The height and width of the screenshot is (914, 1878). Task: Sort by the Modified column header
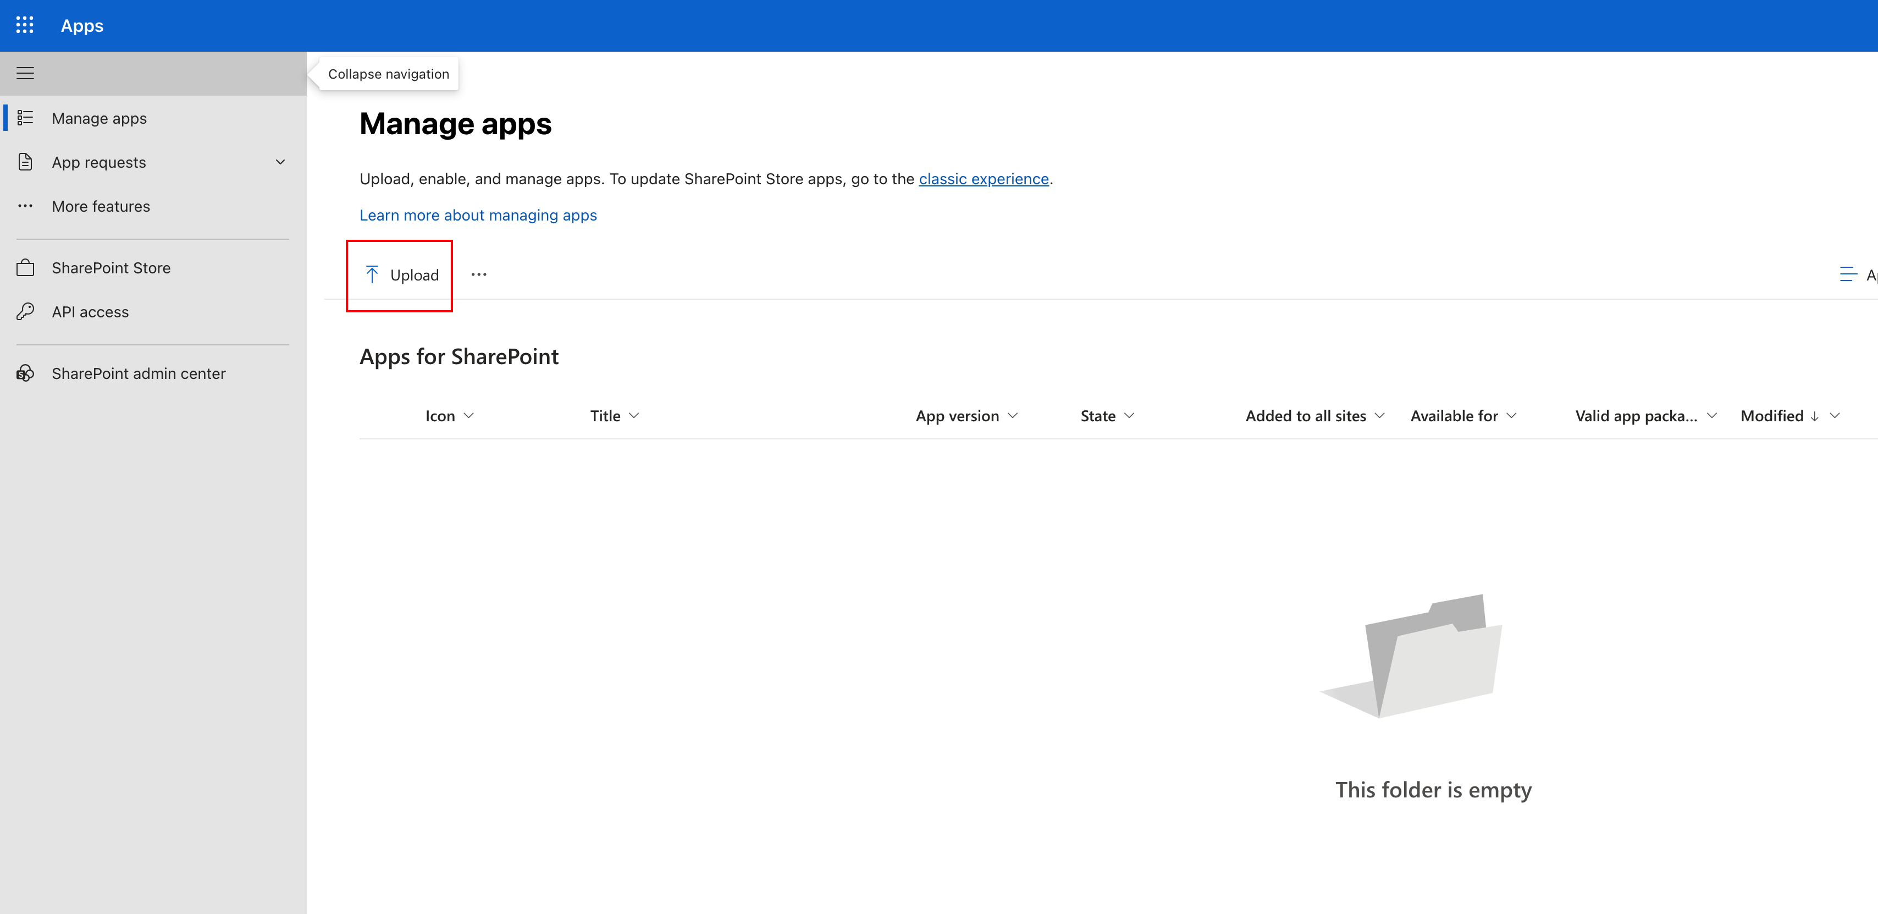point(1773,415)
